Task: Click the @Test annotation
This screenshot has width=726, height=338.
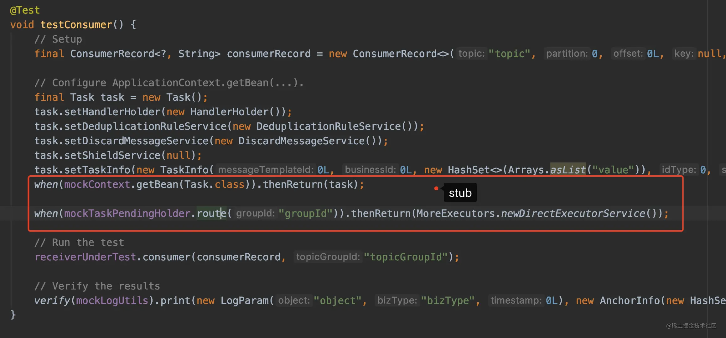Action: point(25,10)
